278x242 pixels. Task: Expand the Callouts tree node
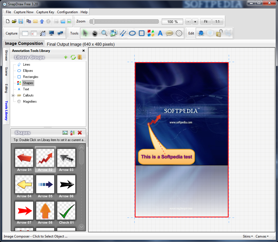pyautogui.click(x=13, y=95)
